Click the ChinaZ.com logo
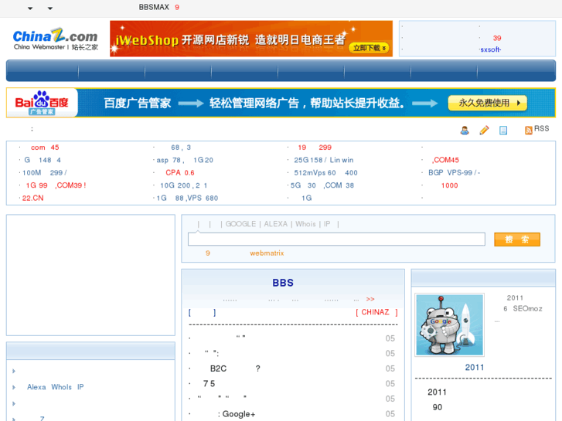The width and height of the screenshot is (562, 421). 56,39
